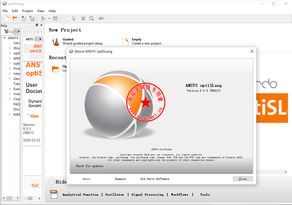Screen dimensions: 292x205
Task: Click the save all (stacked disks) icon
Action: point(32,18)
